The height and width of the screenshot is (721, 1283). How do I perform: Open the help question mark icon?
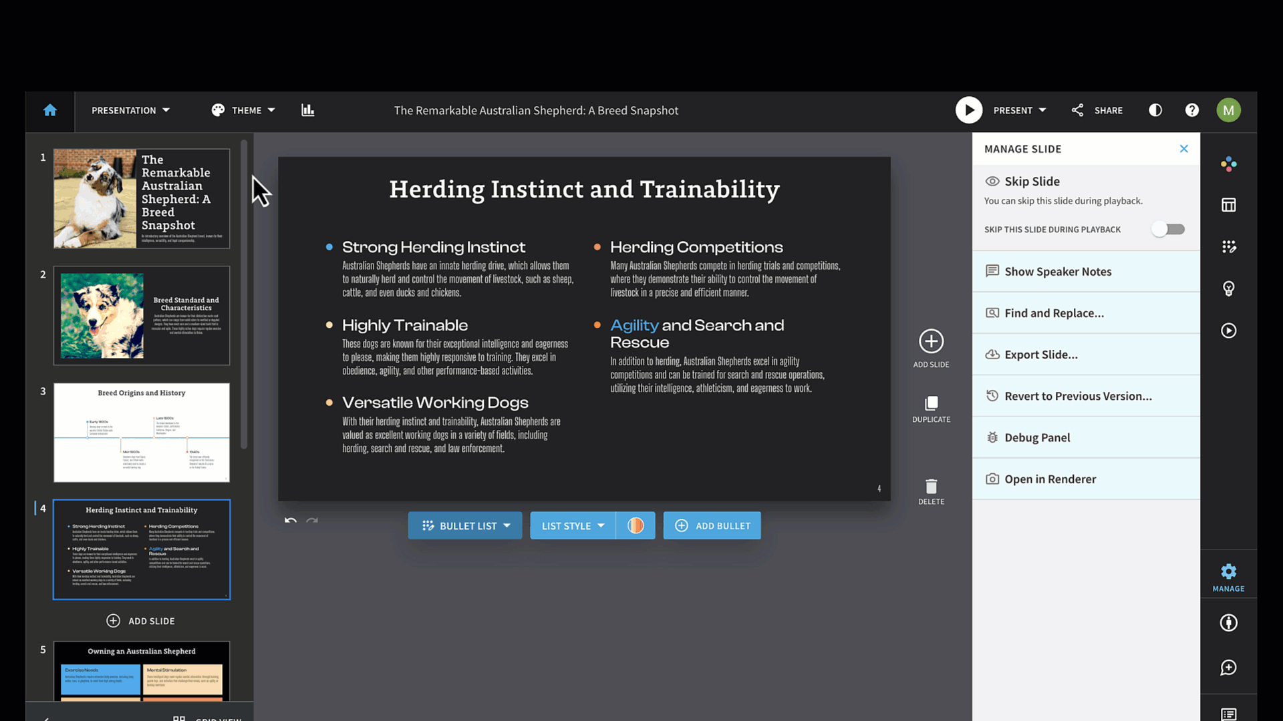point(1192,110)
